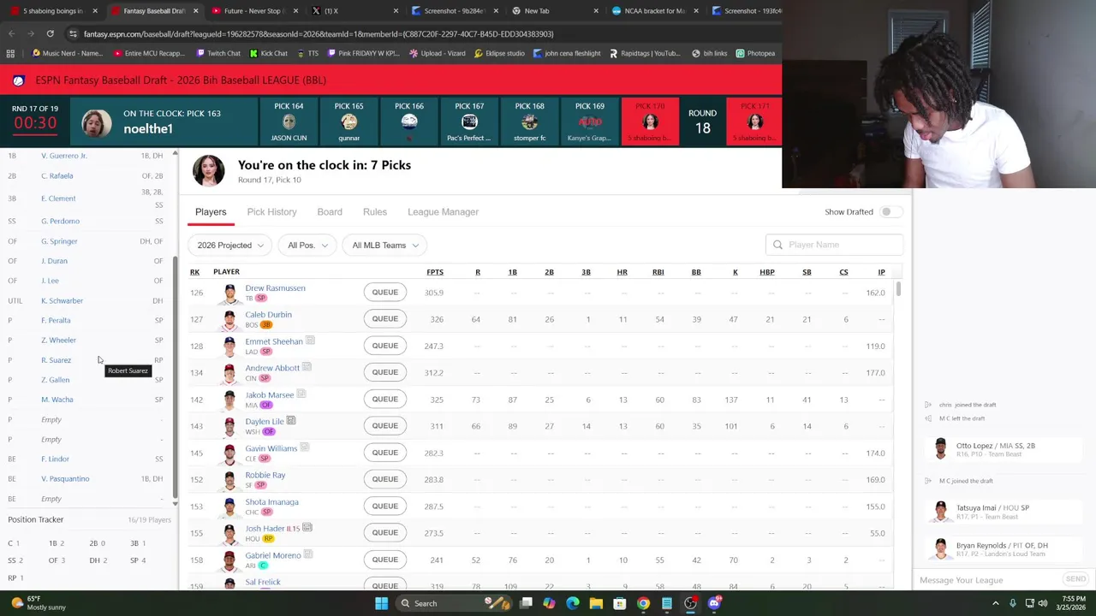
Task: Queue Daylen Lile
Action: point(384,426)
